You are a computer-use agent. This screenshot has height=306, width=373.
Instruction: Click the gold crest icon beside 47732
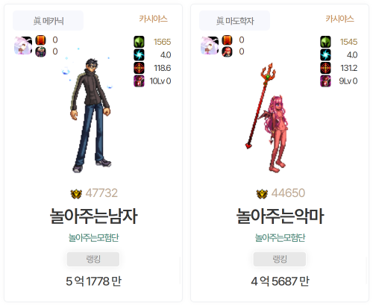76,193
